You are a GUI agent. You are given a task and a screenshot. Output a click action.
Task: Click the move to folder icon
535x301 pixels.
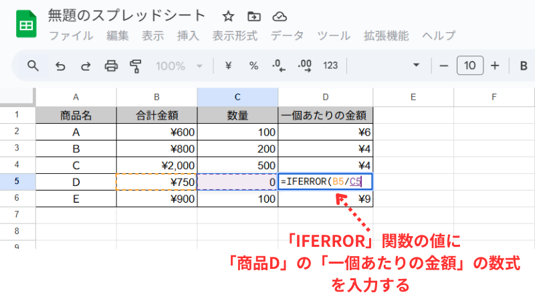254,16
